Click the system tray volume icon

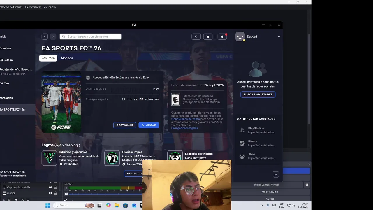[293, 205]
